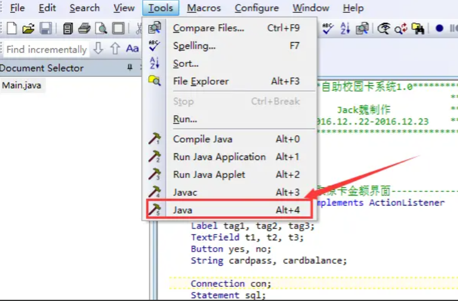
Task: Click the Spelling check toolbar icon
Action: point(328,28)
